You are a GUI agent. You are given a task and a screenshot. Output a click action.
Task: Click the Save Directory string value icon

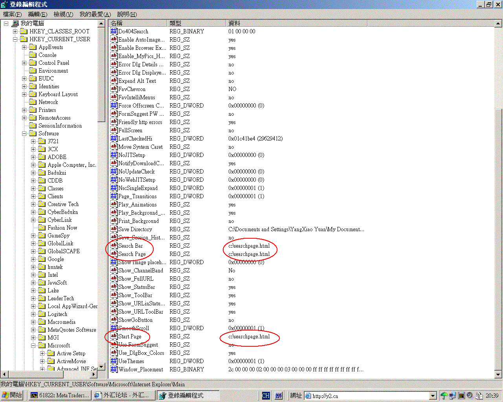point(114,229)
